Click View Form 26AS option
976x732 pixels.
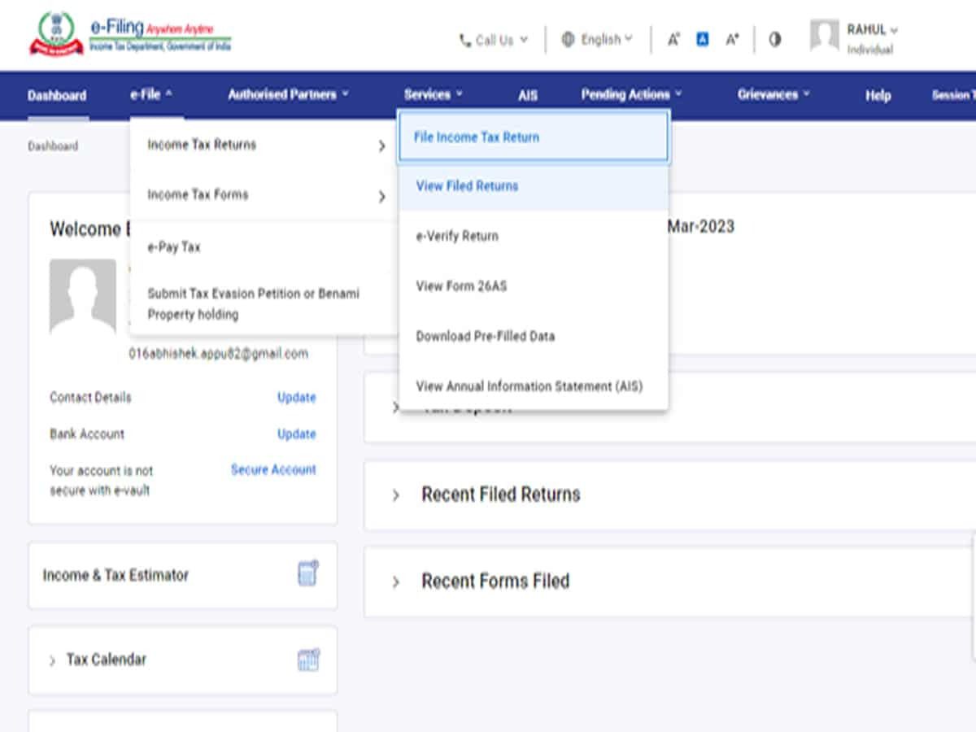click(x=461, y=286)
